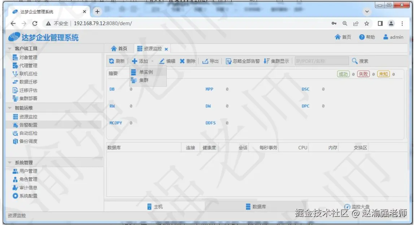
Task: Sort by the 会话 column header
Action: (234, 148)
